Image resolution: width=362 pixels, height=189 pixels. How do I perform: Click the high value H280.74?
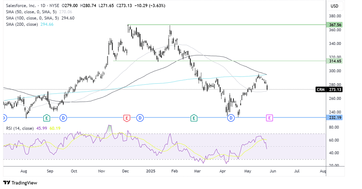pos(88,5)
